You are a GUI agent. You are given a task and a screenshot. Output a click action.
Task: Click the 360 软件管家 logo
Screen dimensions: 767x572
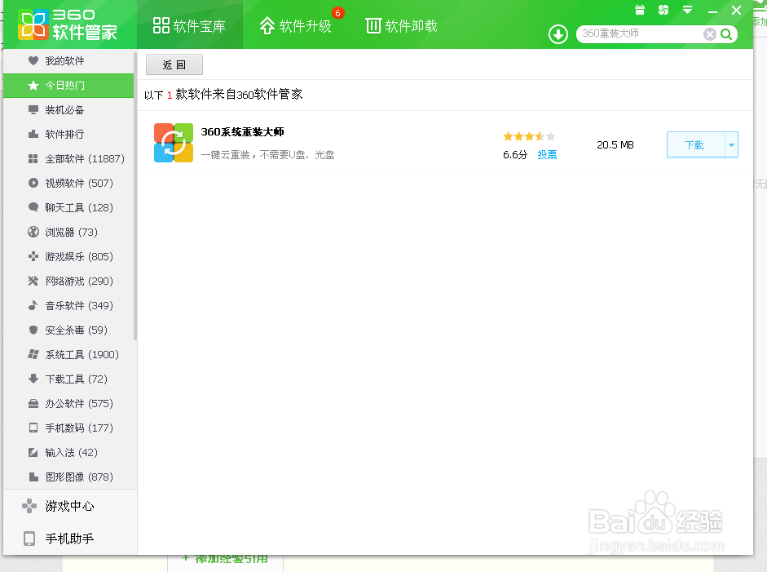tap(68, 24)
